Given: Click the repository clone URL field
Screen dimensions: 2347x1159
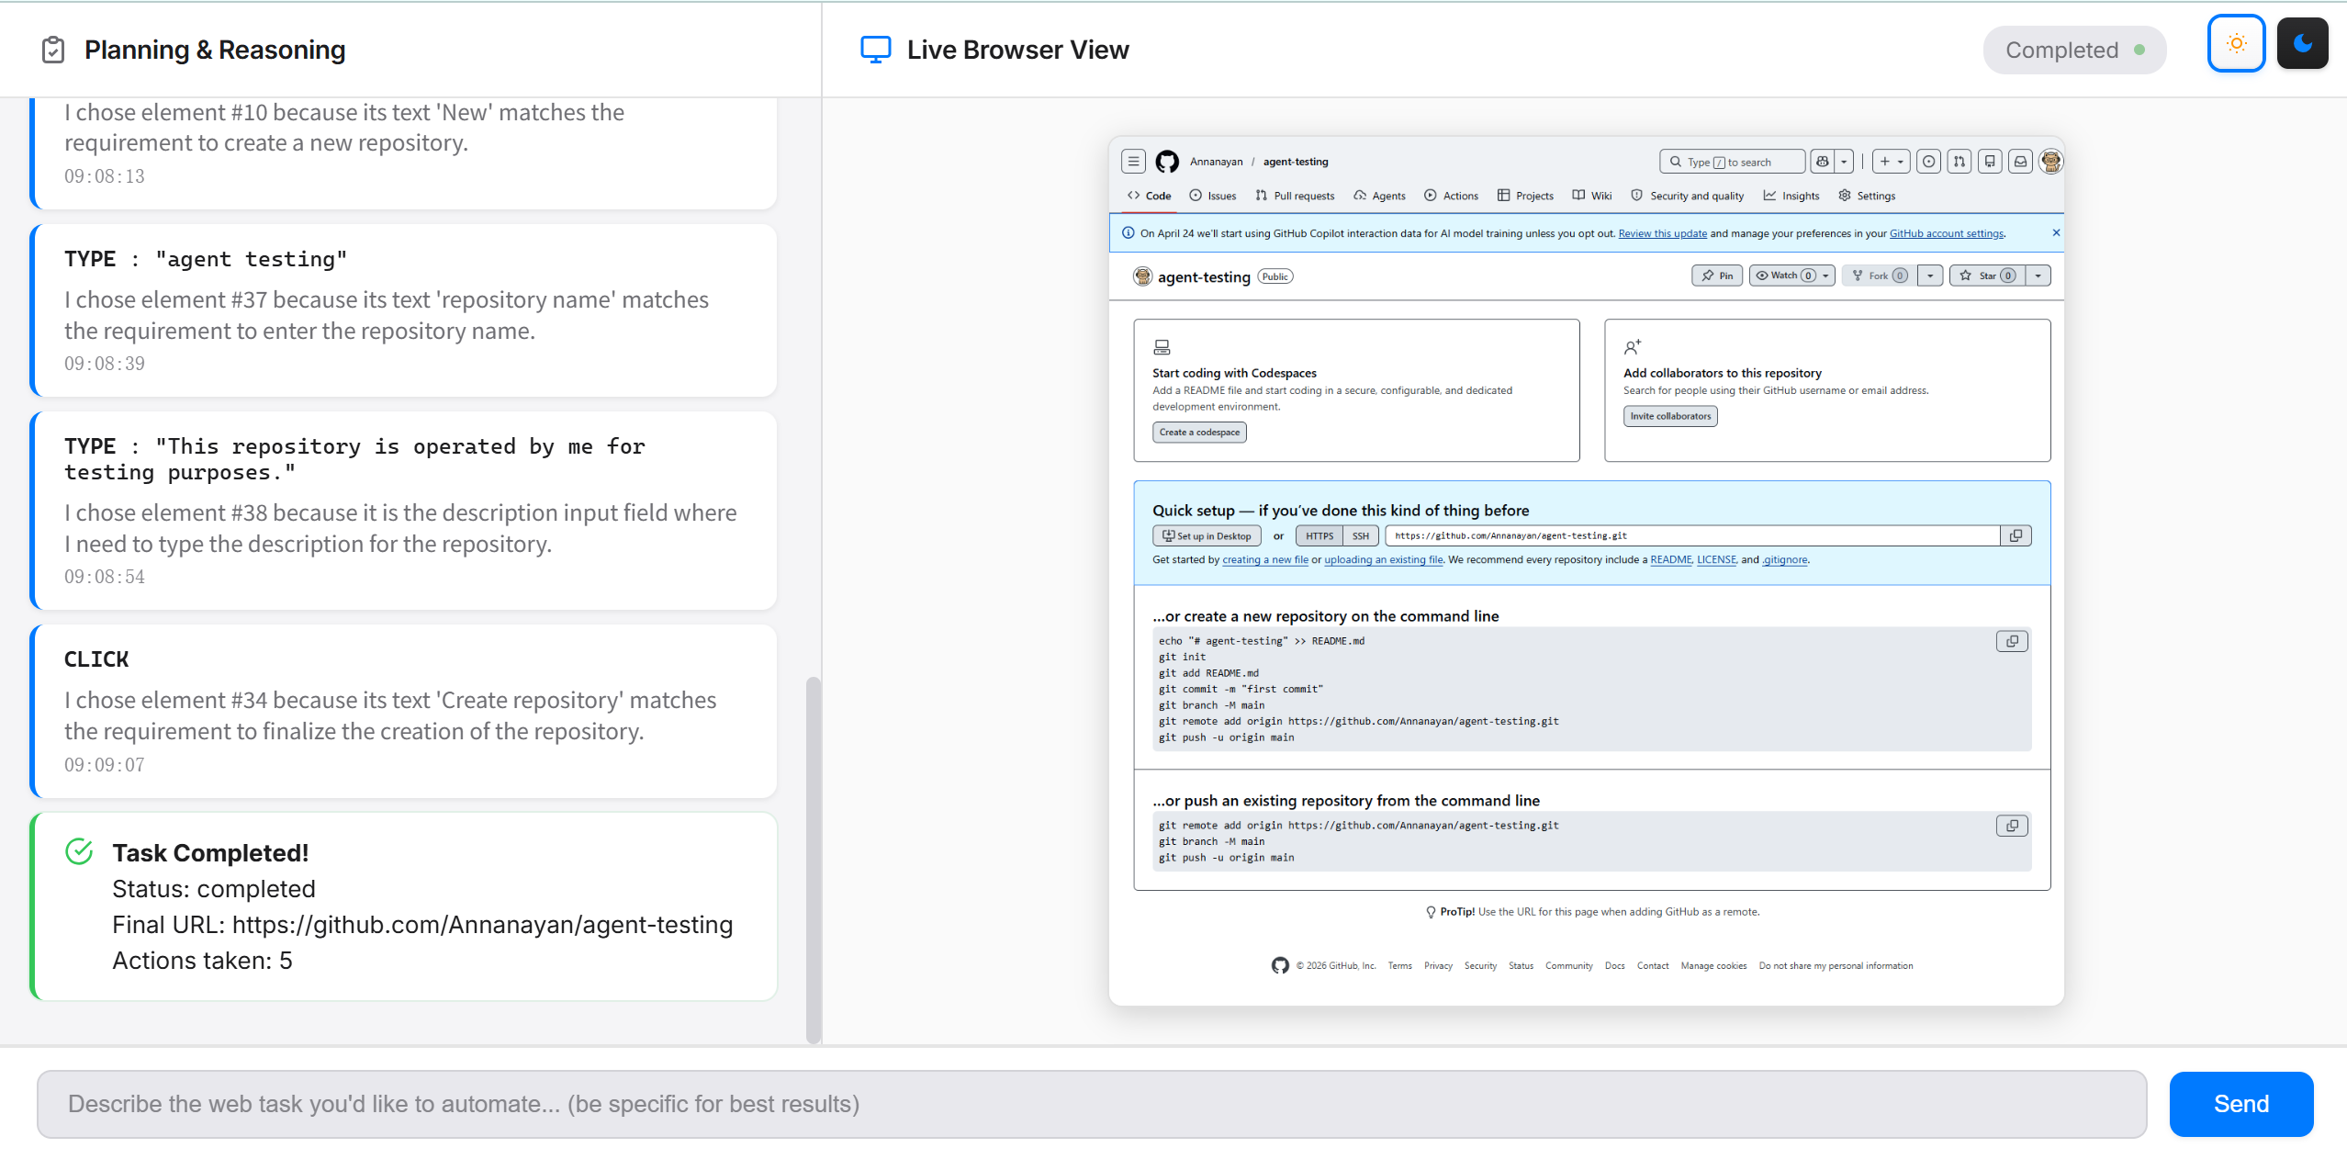Looking at the screenshot, I should pyautogui.click(x=1692, y=536).
